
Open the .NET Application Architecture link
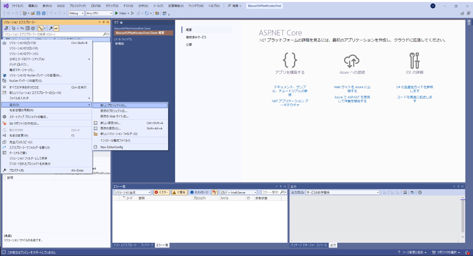[x=290, y=103]
